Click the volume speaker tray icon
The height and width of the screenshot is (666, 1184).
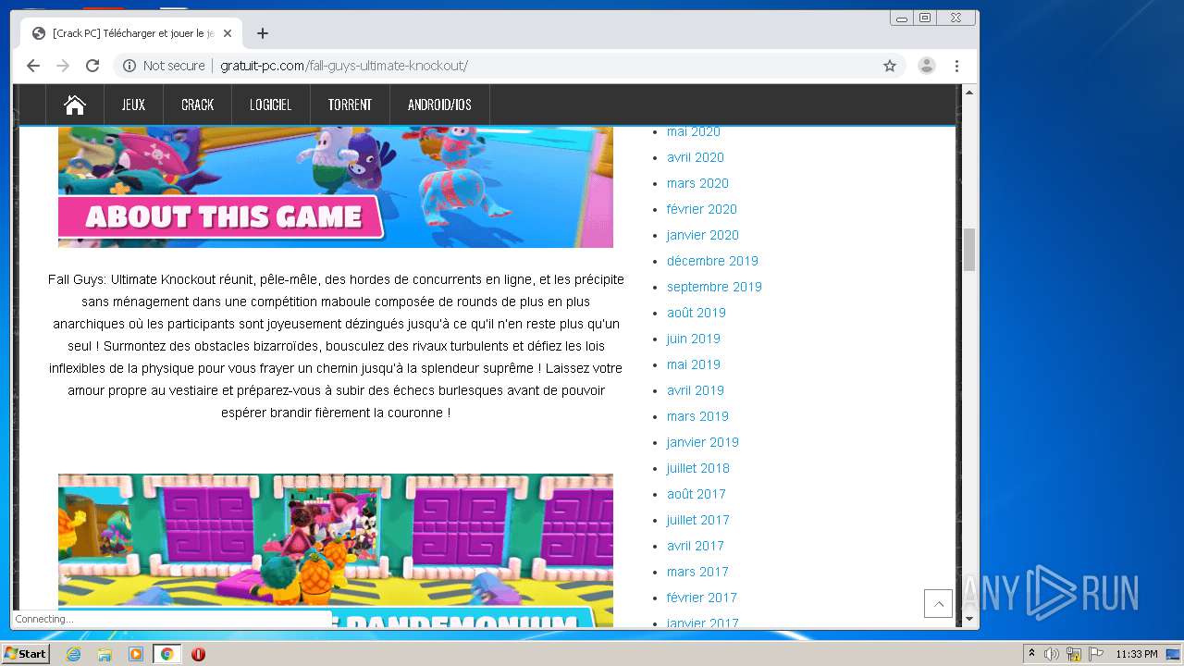click(1052, 654)
